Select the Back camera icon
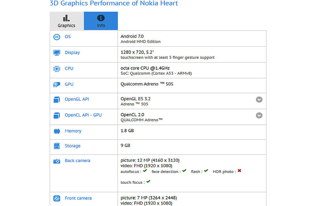309x206 pixels. coord(56,161)
